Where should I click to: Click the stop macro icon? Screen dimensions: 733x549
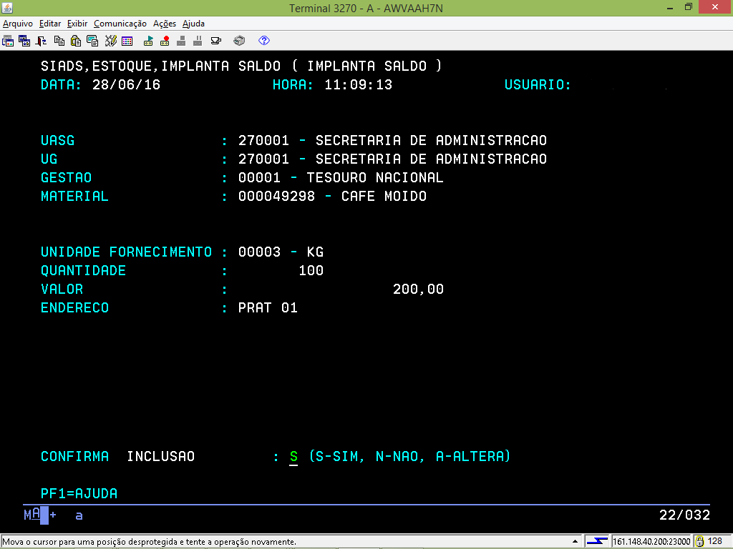point(181,41)
